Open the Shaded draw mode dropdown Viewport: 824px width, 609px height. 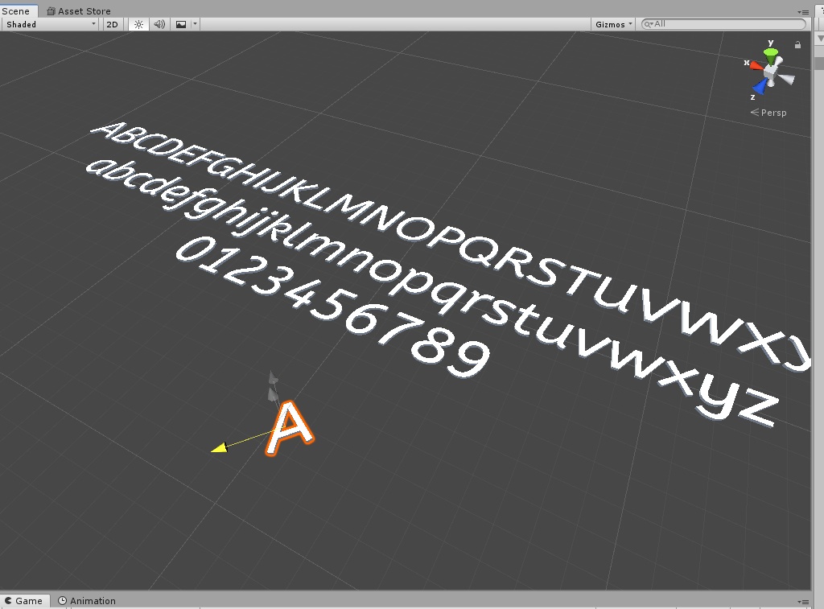[x=50, y=24]
